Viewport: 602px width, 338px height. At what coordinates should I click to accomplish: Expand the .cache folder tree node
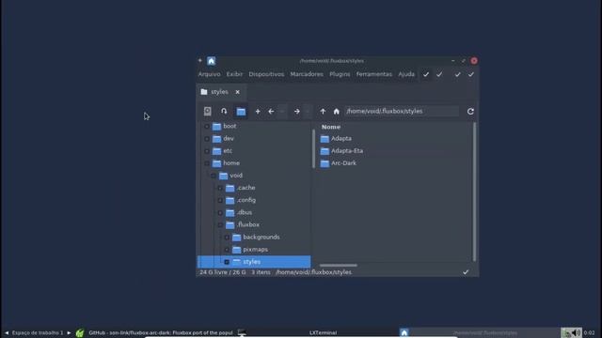pyautogui.click(x=220, y=188)
